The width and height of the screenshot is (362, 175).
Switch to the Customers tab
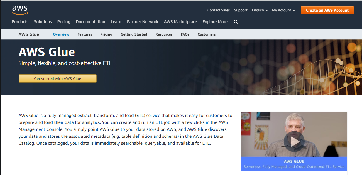[x=207, y=34]
